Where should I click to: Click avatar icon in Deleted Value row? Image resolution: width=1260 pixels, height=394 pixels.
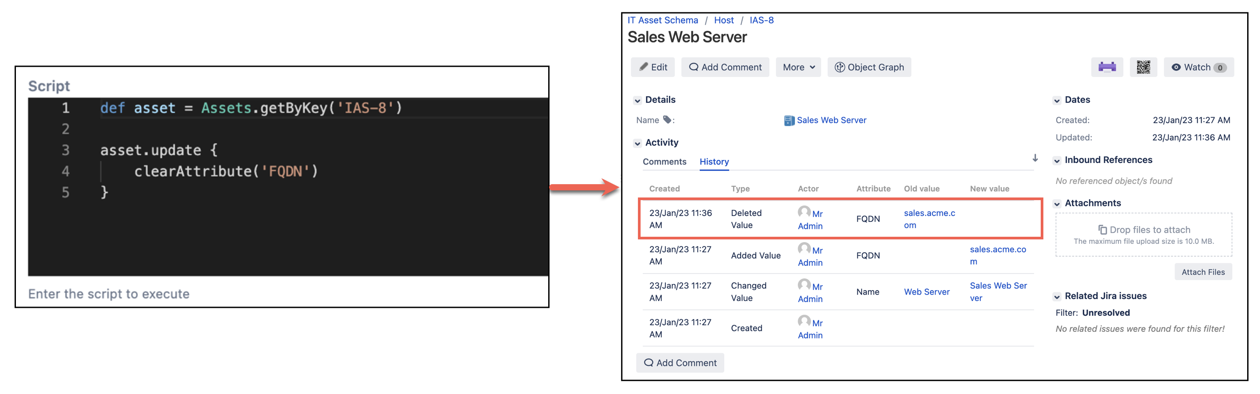click(804, 212)
